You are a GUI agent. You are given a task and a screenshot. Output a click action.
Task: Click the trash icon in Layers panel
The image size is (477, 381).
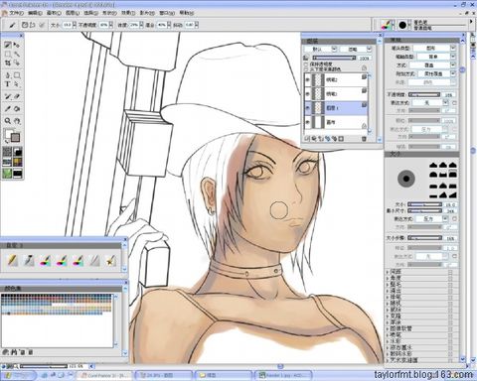[x=364, y=139]
